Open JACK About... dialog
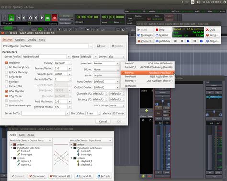This screenshot has height=181, width=227. click(x=213, y=41)
